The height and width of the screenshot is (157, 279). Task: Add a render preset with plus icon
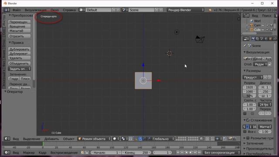(x=265, y=78)
